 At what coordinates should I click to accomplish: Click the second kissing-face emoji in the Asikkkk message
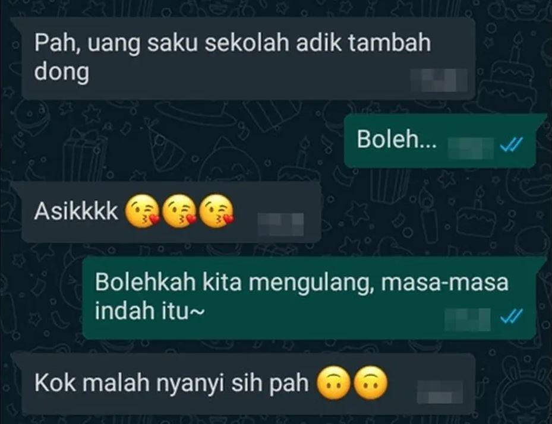click(x=179, y=211)
